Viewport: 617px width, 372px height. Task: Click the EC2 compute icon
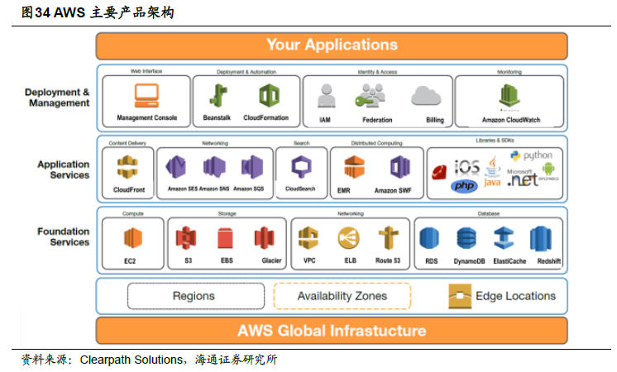click(x=130, y=240)
